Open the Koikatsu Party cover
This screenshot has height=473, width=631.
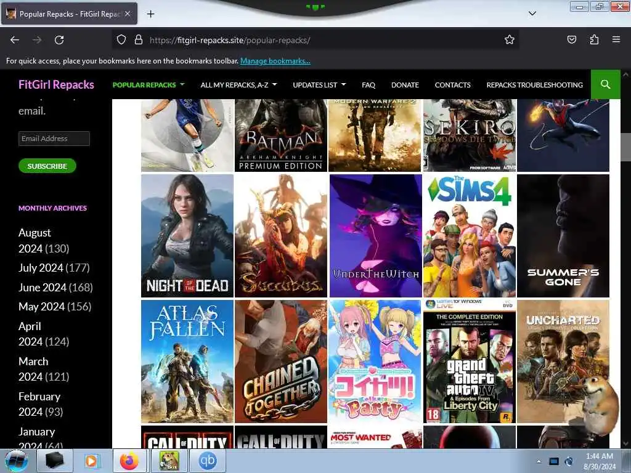tap(375, 362)
